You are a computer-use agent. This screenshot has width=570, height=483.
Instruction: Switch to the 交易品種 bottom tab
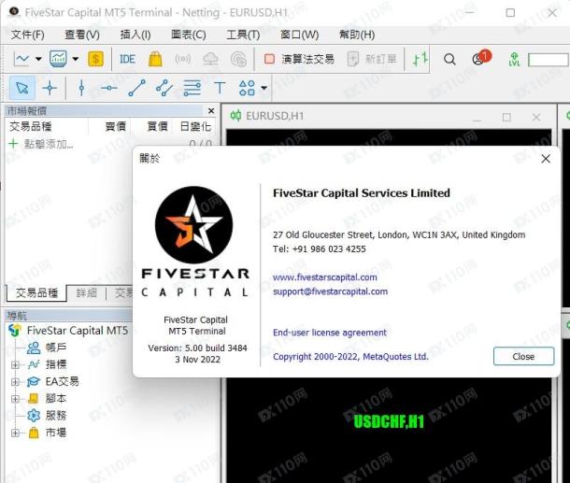tap(36, 293)
